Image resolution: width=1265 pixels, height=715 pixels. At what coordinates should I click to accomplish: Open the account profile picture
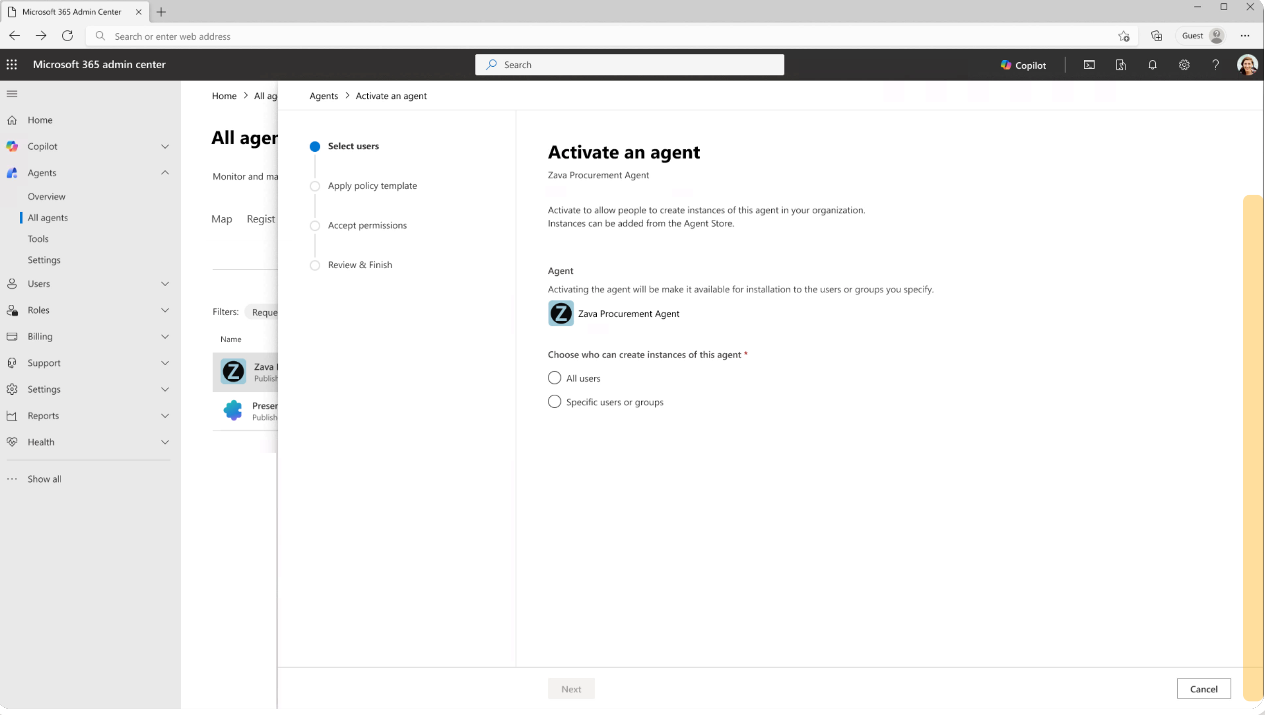[1247, 65]
